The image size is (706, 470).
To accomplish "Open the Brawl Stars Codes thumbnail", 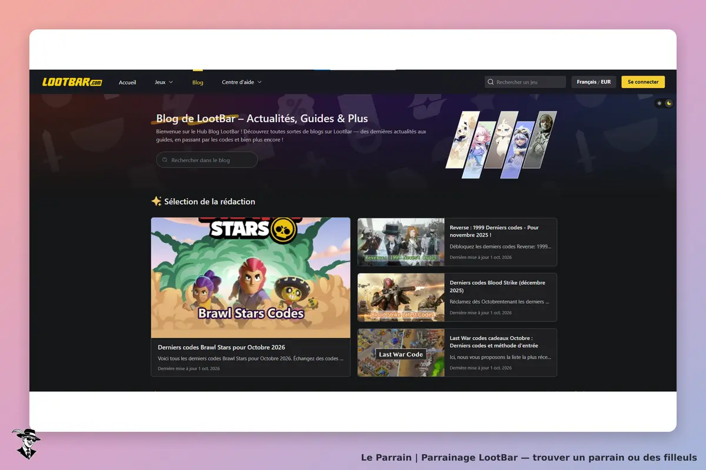I will tap(251, 278).
